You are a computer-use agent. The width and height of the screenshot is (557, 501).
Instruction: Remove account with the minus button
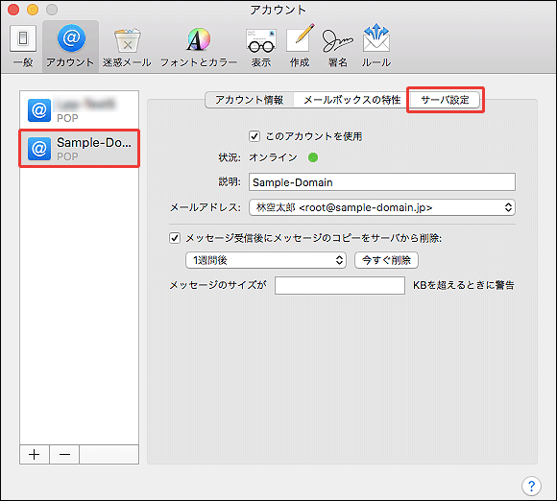(64, 455)
